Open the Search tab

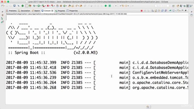(x=36, y=11)
